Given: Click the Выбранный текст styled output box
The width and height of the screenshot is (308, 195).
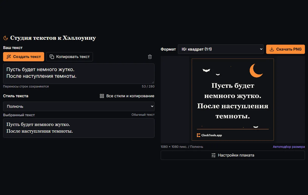Looking at the screenshot, I should pos(79,128).
